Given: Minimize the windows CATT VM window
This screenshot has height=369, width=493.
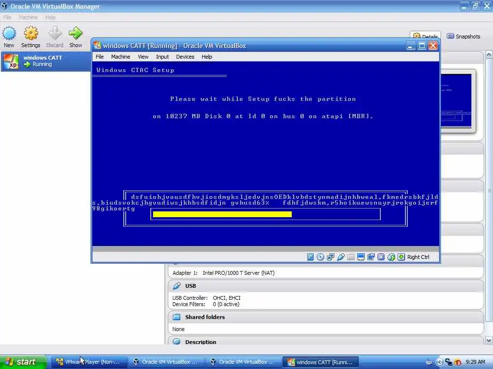Looking at the screenshot, I should [410, 46].
